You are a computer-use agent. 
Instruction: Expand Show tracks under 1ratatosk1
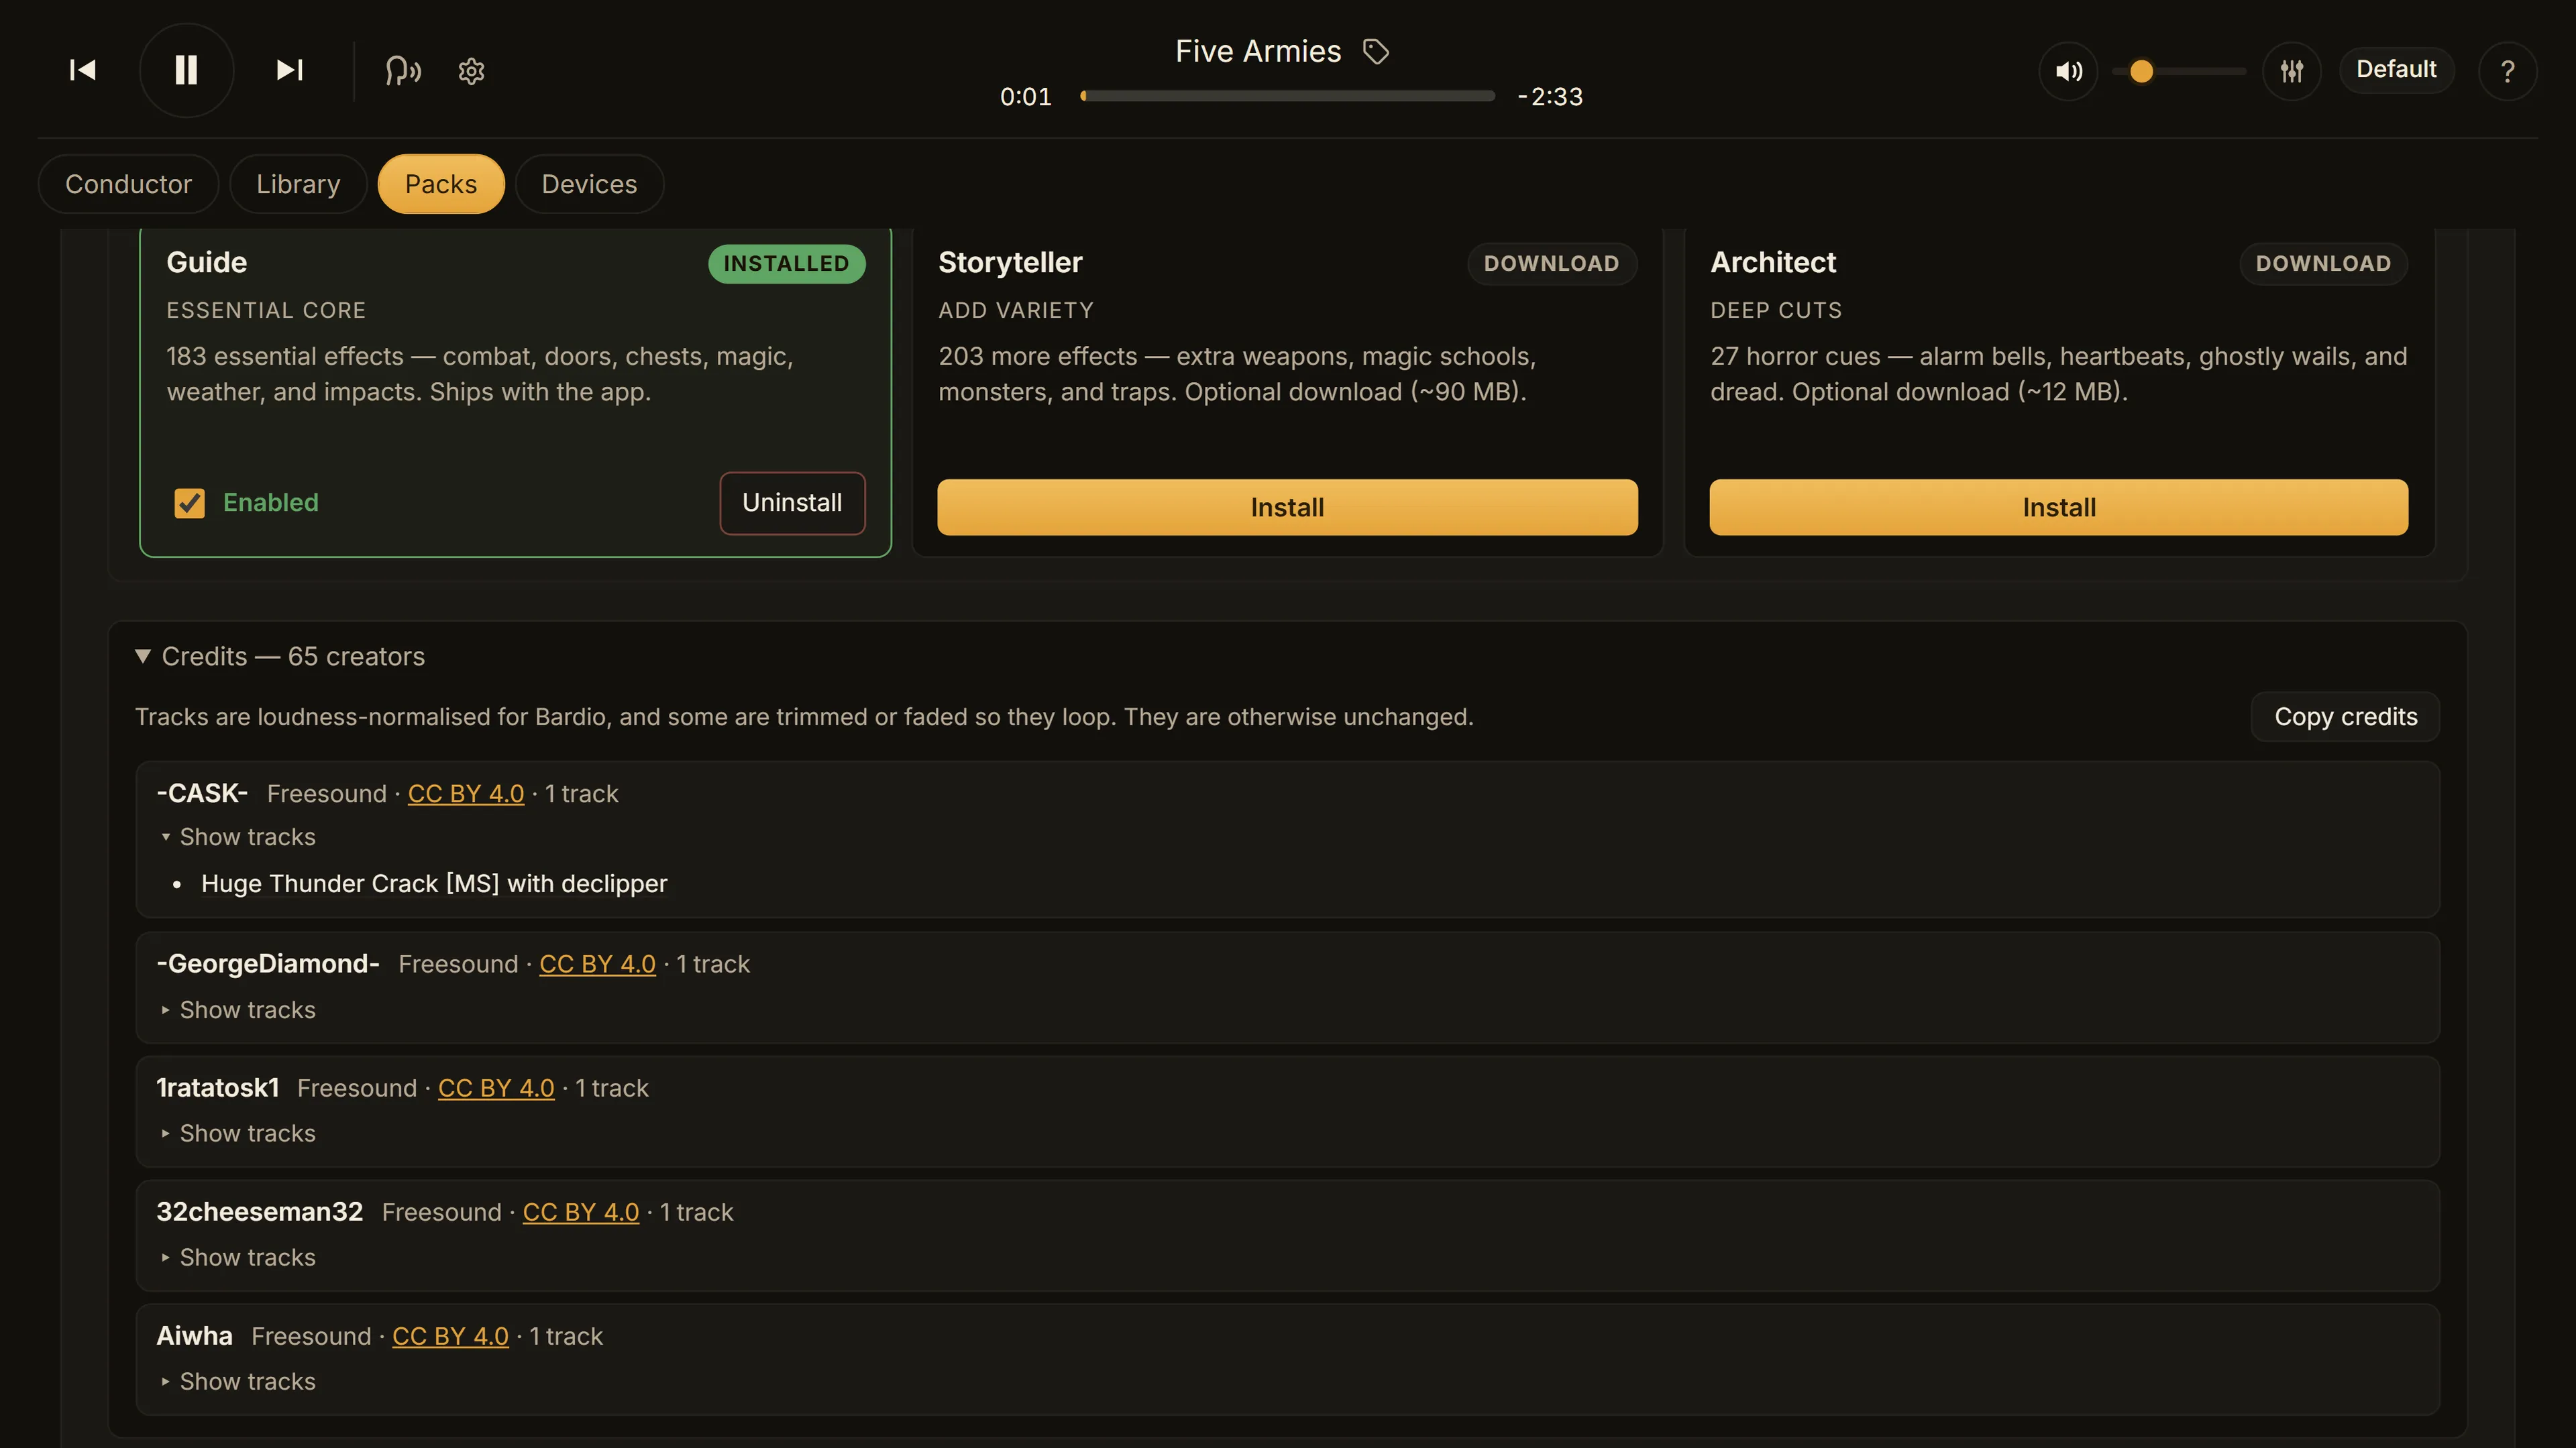tap(238, 1134)
